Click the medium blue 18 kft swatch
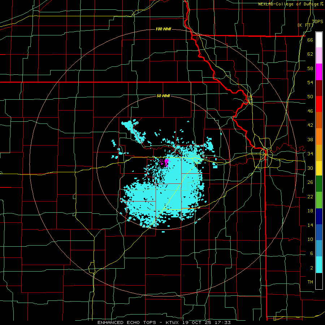 (x=319, y=232)
